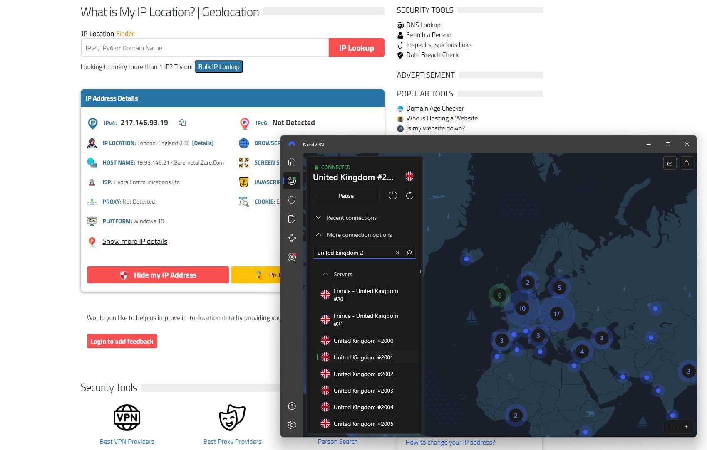Open the NordVPN Home sidebar icon
Image resolution: width=707 pixels, height=450 pixels.
(x=292, y=162)
